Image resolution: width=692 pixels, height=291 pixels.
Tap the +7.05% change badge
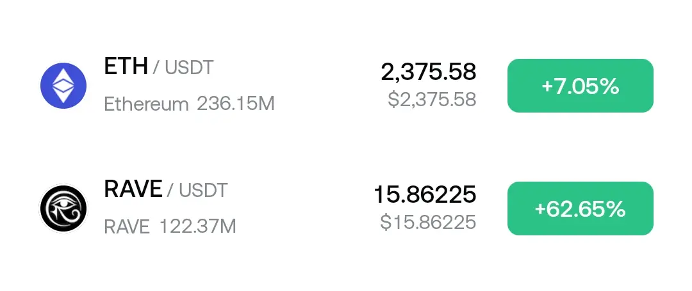[x=581, y=86]
